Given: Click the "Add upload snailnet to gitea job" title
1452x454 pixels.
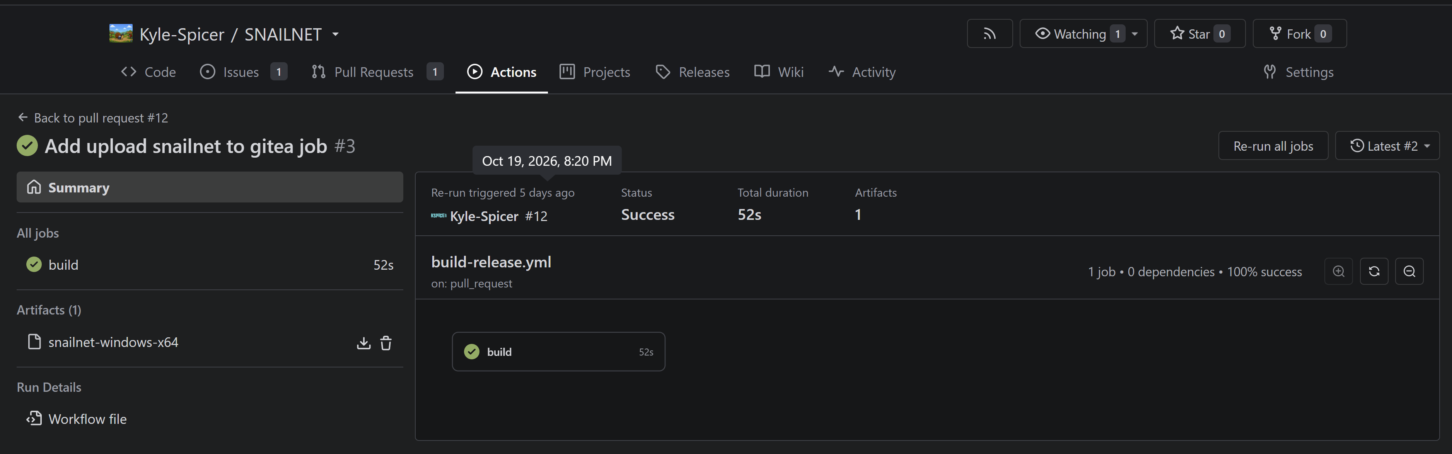Looking at the screenshot, I should 186,146.
